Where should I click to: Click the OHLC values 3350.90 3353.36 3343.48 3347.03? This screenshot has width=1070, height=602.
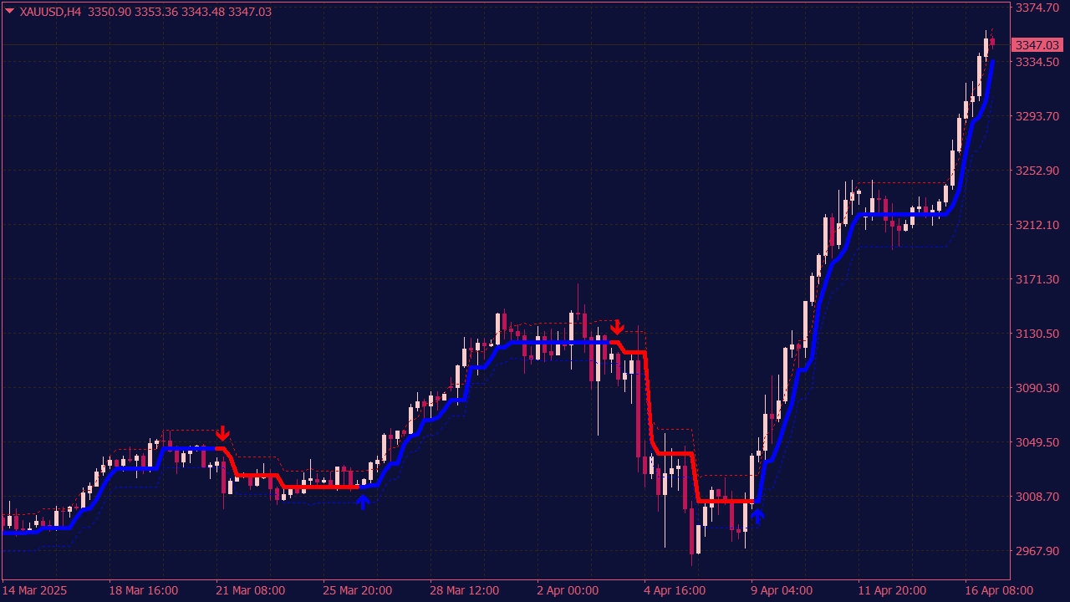point(180,12)
